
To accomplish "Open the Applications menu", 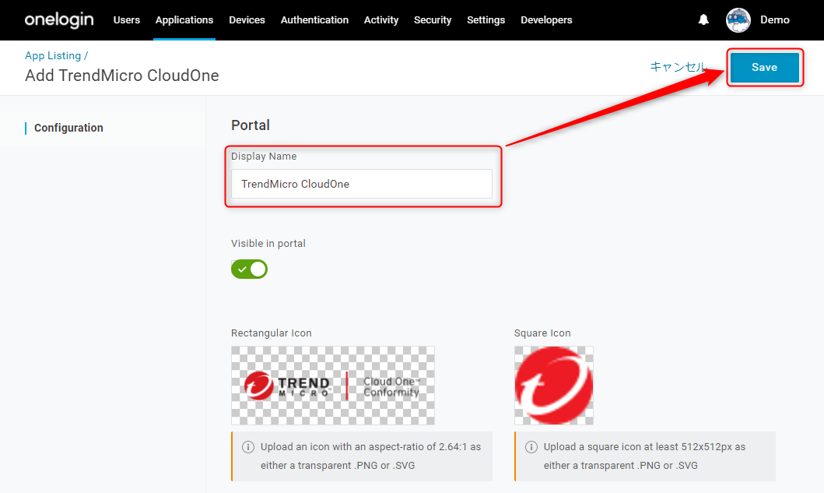I will pos(184,20).
